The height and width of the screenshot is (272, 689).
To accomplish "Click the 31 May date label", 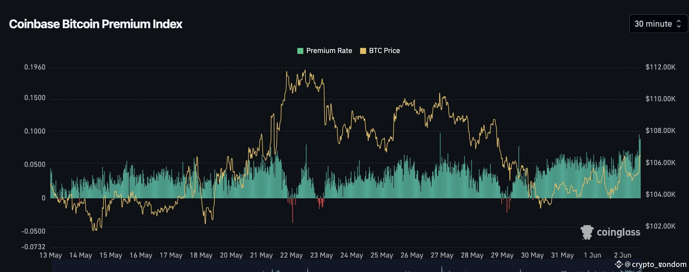I will 562,255.
